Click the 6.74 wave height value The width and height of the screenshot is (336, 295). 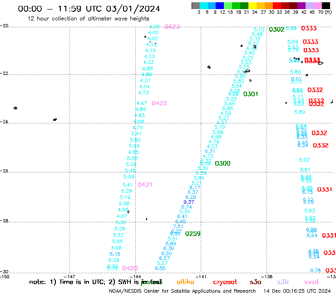point(187,207)
